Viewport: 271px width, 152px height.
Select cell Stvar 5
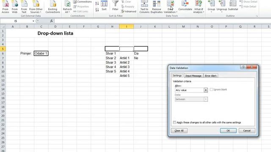click(x=112, y=71)
